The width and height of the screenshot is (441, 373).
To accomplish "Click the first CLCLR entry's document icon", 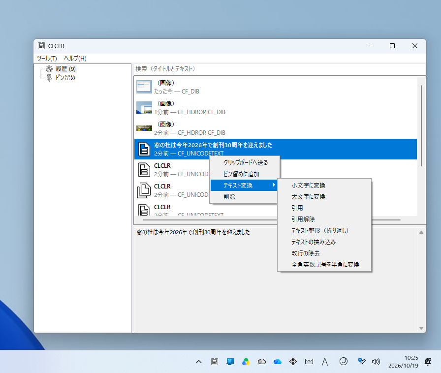I will click(x=144, y=170).
